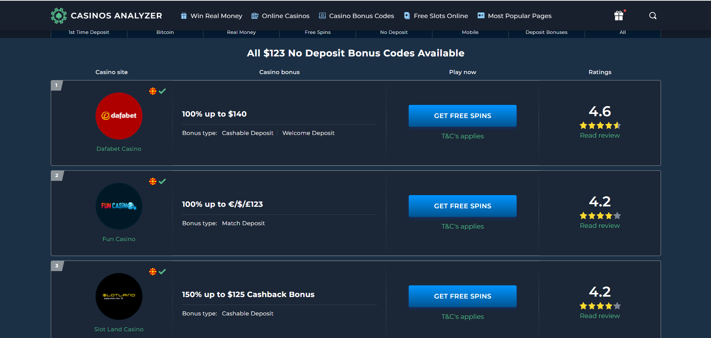Screen dimensions: 711x338
Task: Click Cashable Deposit tag on Slot Land card
Action: pyautogui.click(x=247, y=314)
